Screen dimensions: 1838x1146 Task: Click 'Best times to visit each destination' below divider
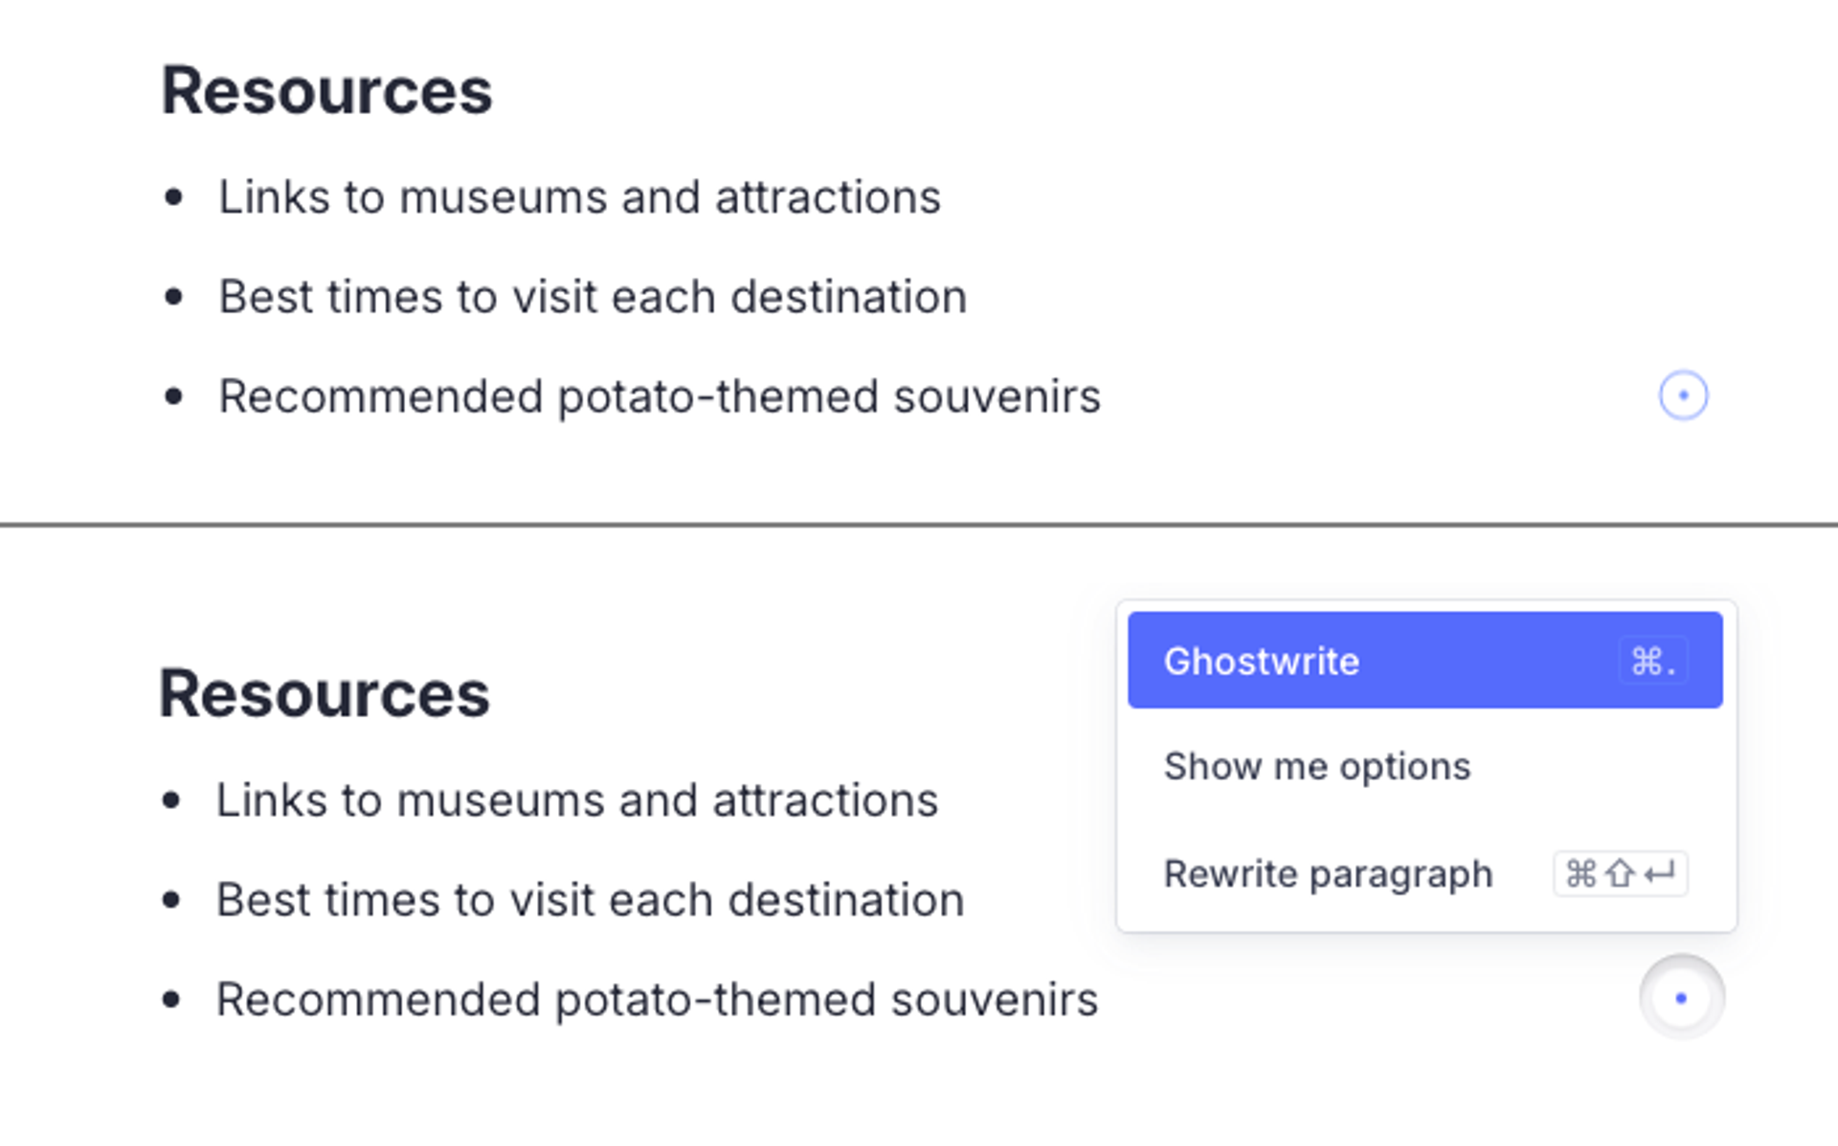tap(590, 900)
